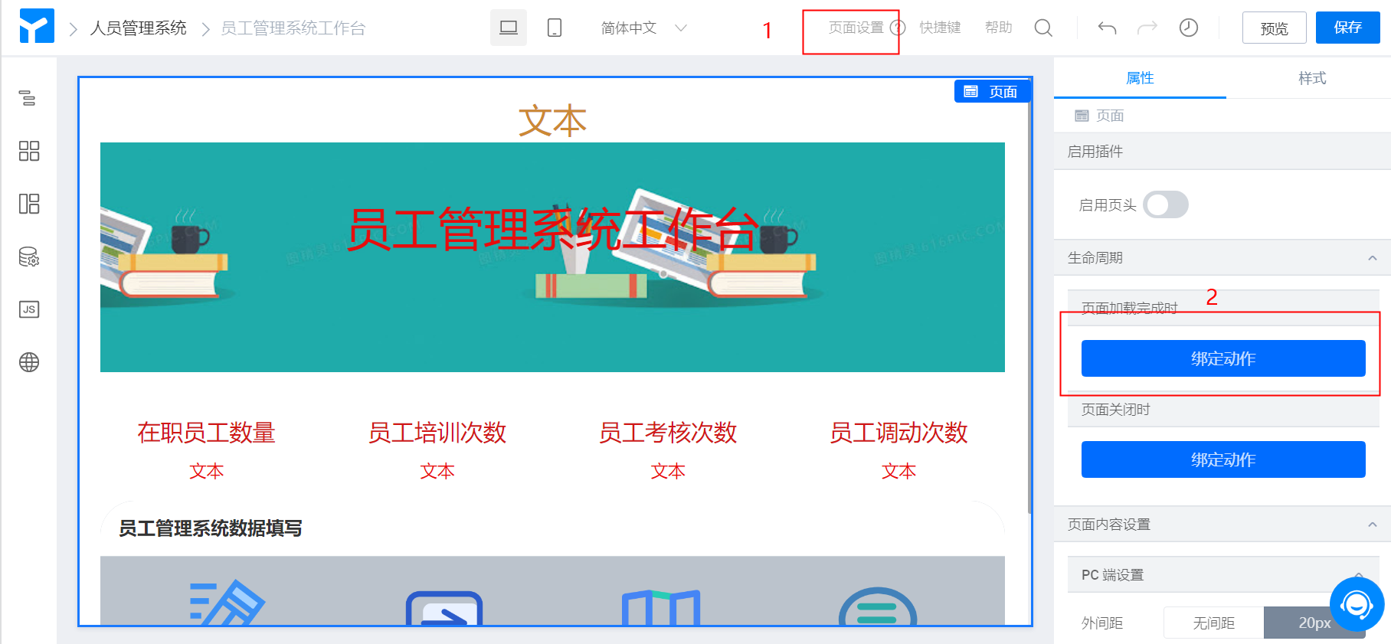Click 绑定动作 under 页面关闭时

1223,459
